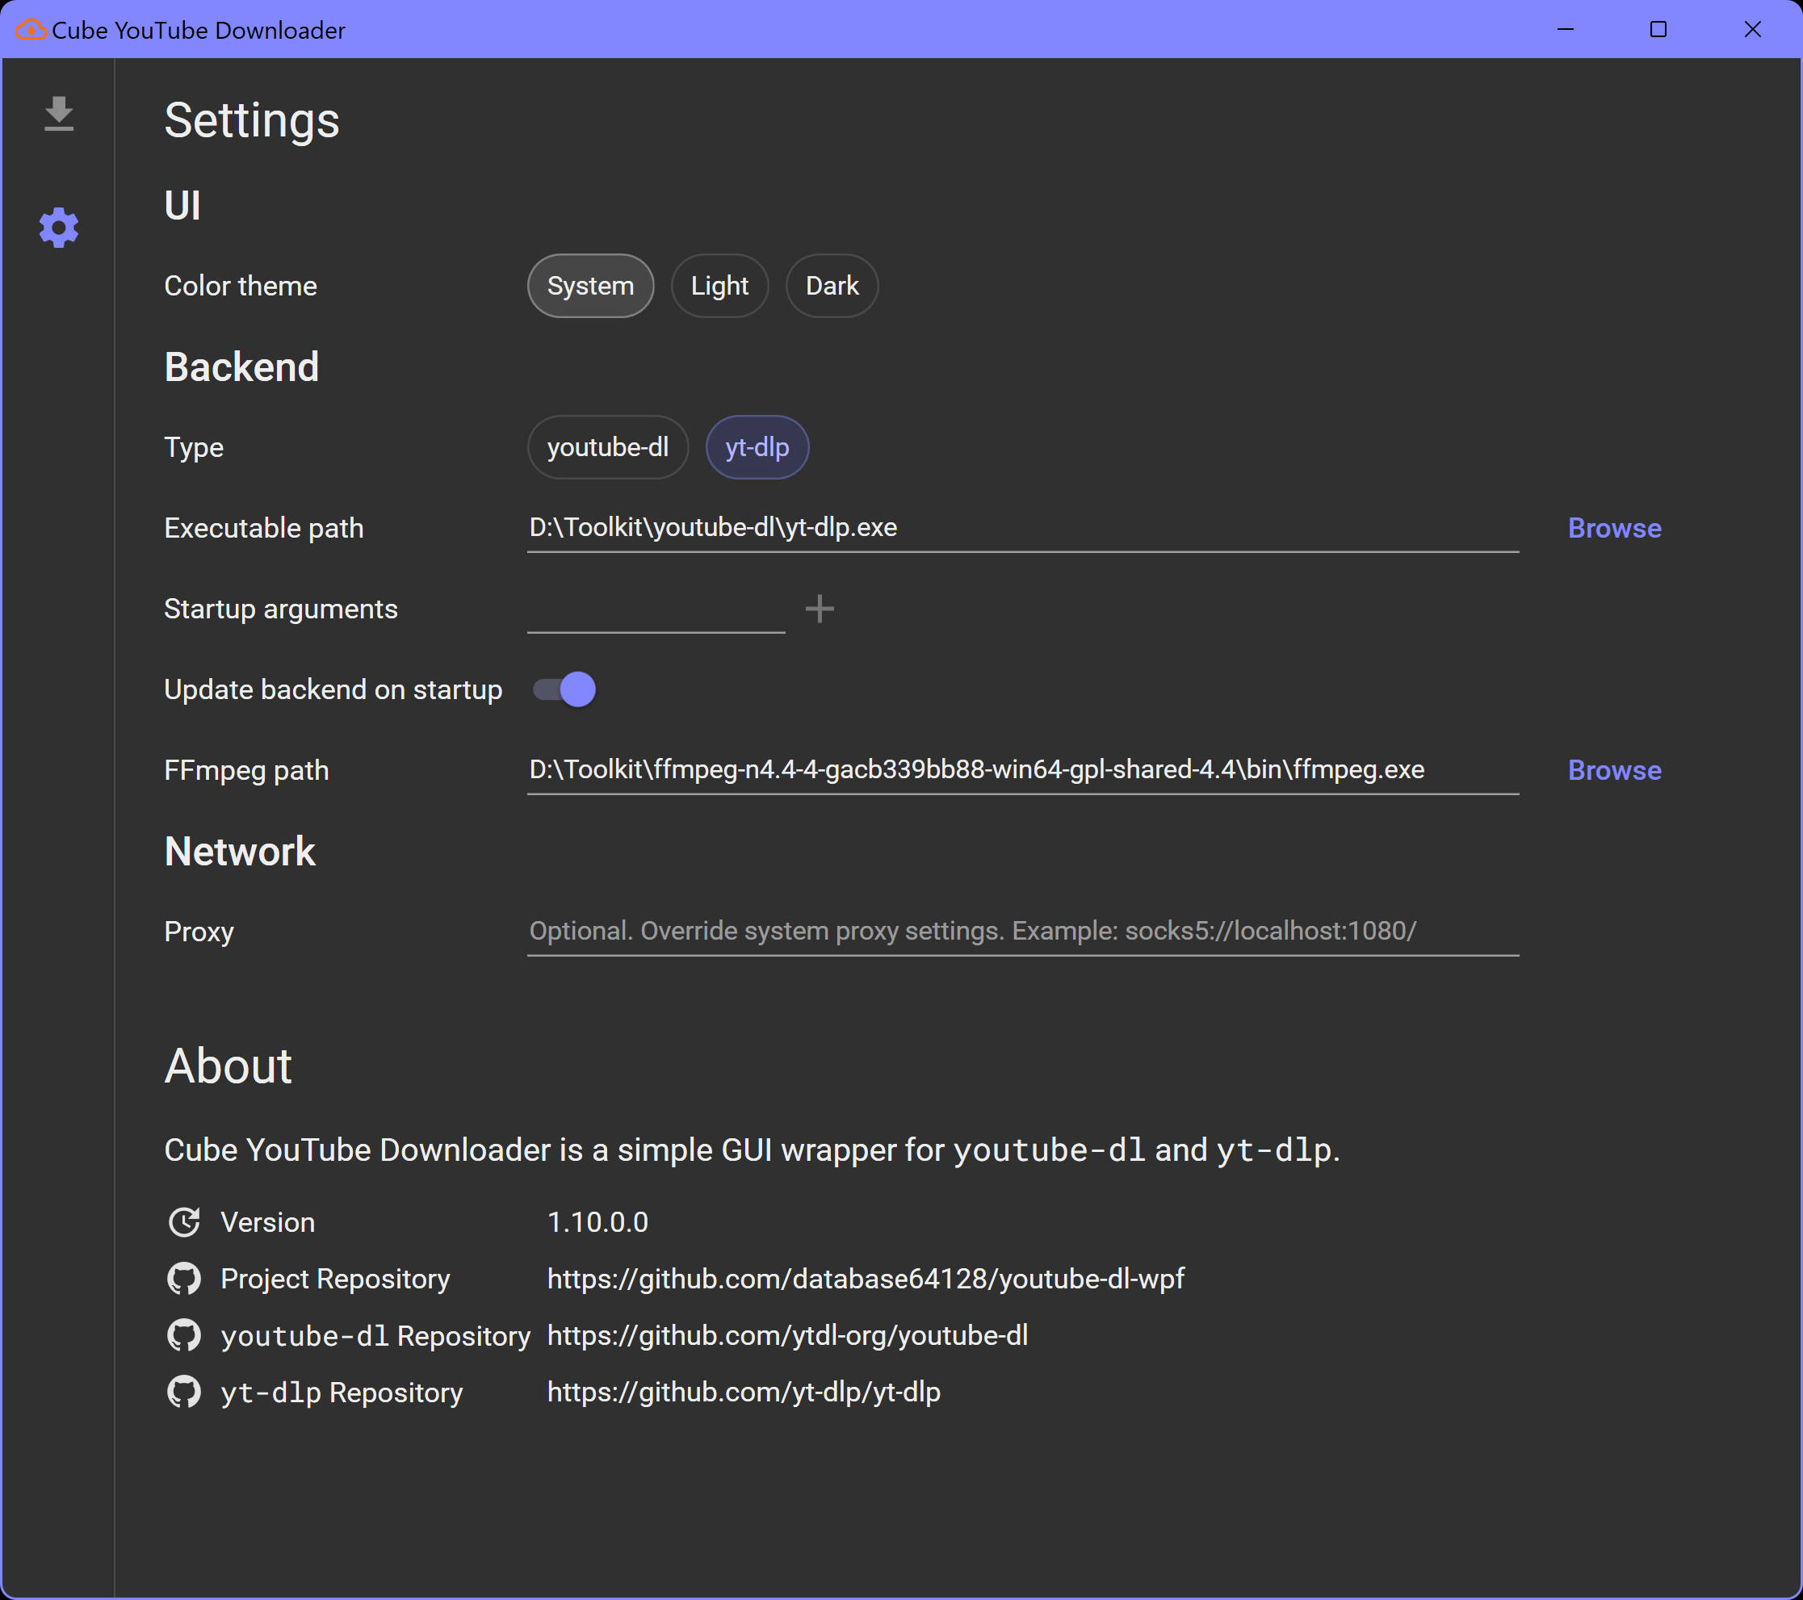
Task: Click GitHub icon beside yt-dlp Repository
Action: [183, 1392]
